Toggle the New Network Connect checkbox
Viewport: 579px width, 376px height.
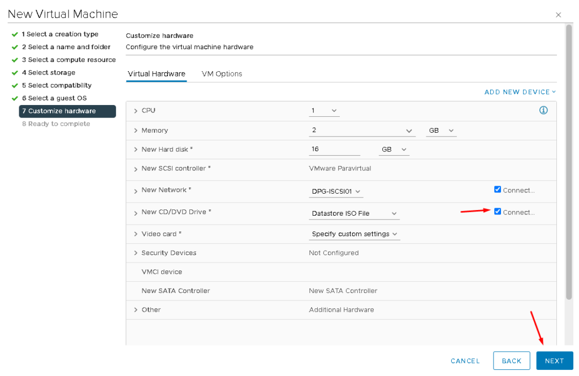tap(498, 190)
